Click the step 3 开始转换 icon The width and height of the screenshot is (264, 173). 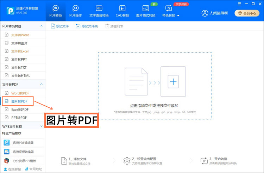204,161
